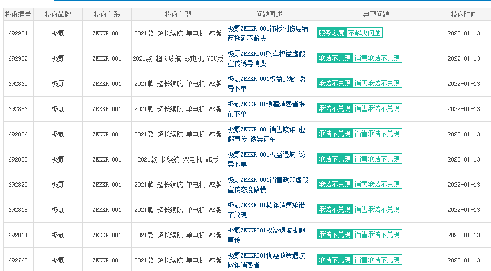Select complaint number 692860
Image resolution: width=491 pixels, height=271 pixels.
pyautogui.click(x=18, y=84)
